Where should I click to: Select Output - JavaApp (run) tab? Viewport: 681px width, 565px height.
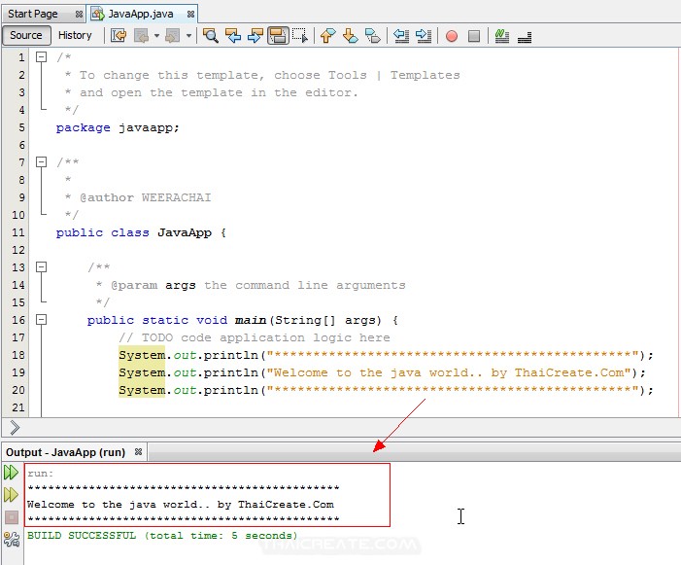(x=66, y=452)
